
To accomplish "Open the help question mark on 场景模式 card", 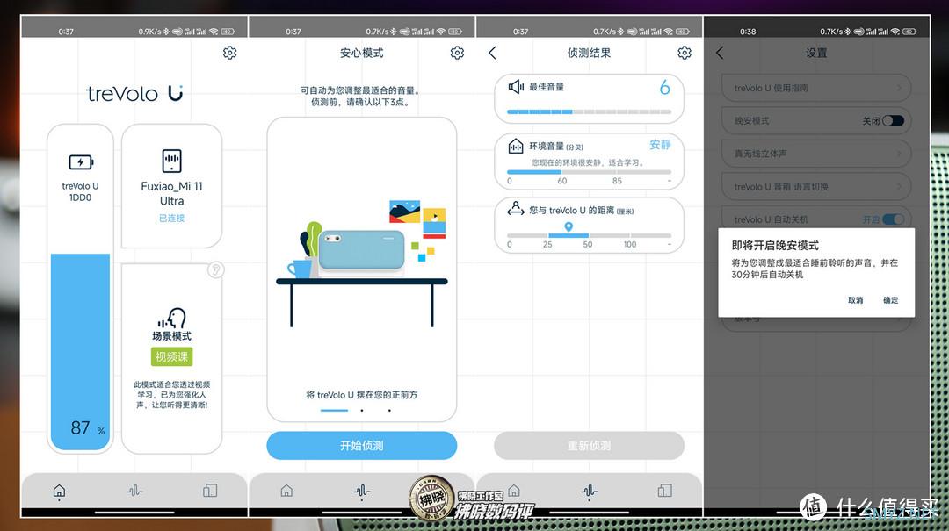I will 215,269.
